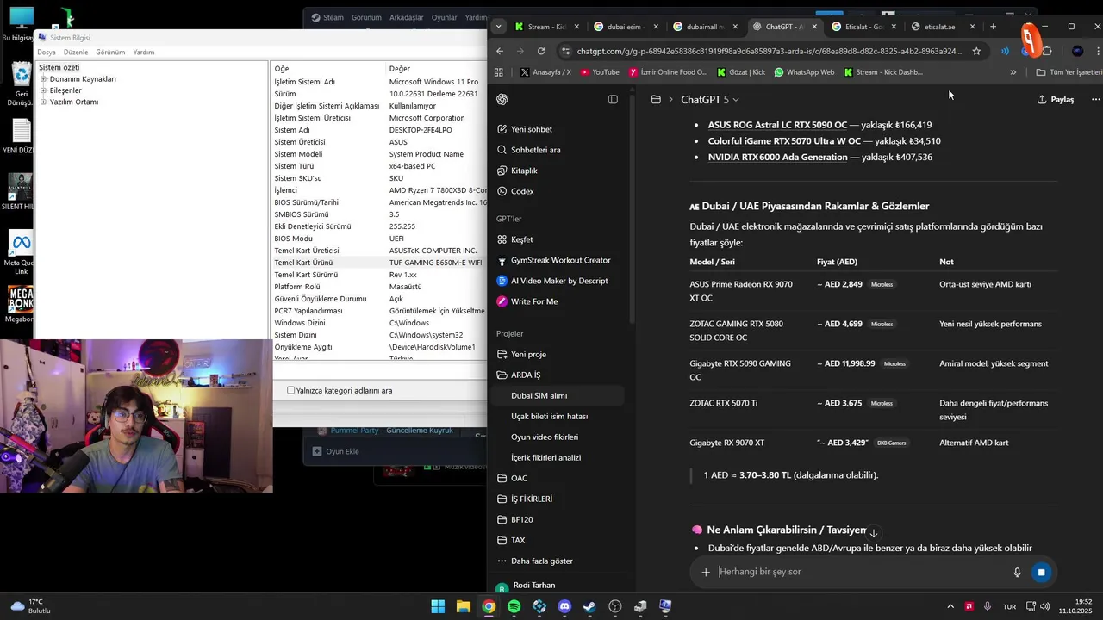Toggle Yalnızca kategori adlarını ara checkbox
This screenshot has width=1103, height=620.
pyautogui.click(x=291, y=390)
